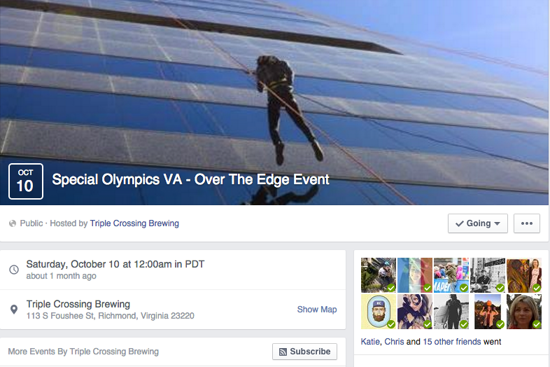This screenshot has width=550, height=367.
Task: Select the blonde woman friend thumbnail
Action: click(x=523, y=312)
